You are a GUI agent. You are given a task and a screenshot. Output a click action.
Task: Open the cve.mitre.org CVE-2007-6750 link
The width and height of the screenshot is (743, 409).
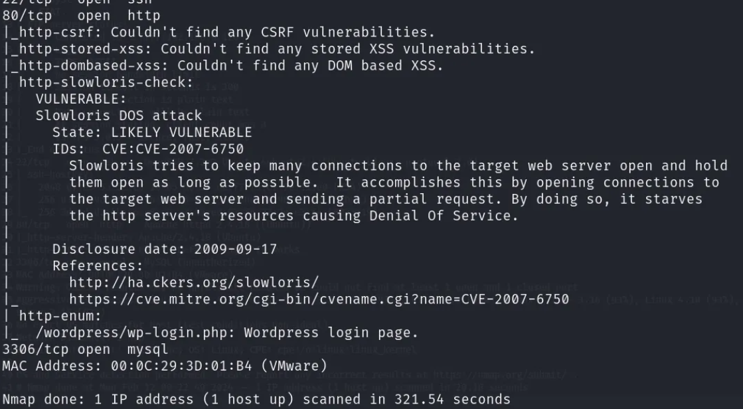[x=319, y=299]
